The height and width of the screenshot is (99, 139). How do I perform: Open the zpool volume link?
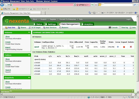pos(37,47)
